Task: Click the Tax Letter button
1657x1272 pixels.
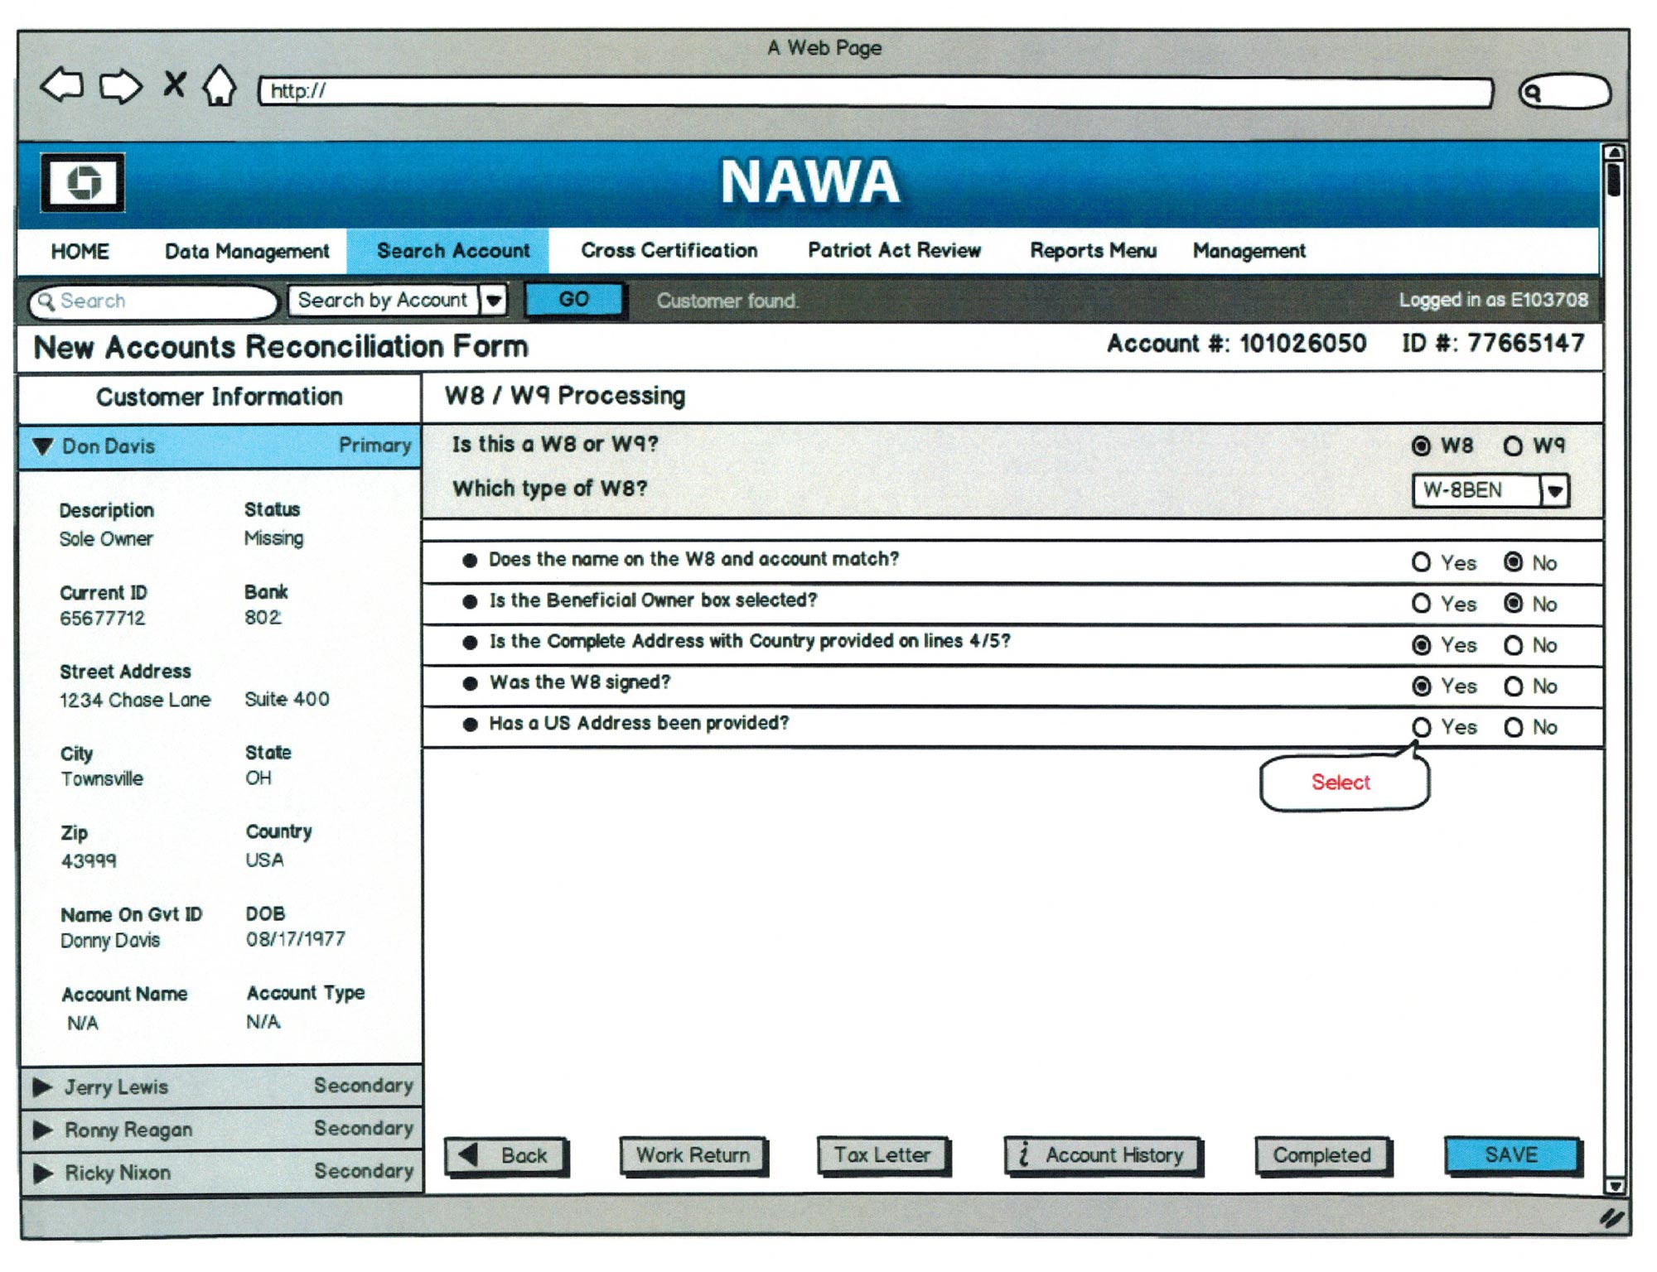Action: (882, 1155)
